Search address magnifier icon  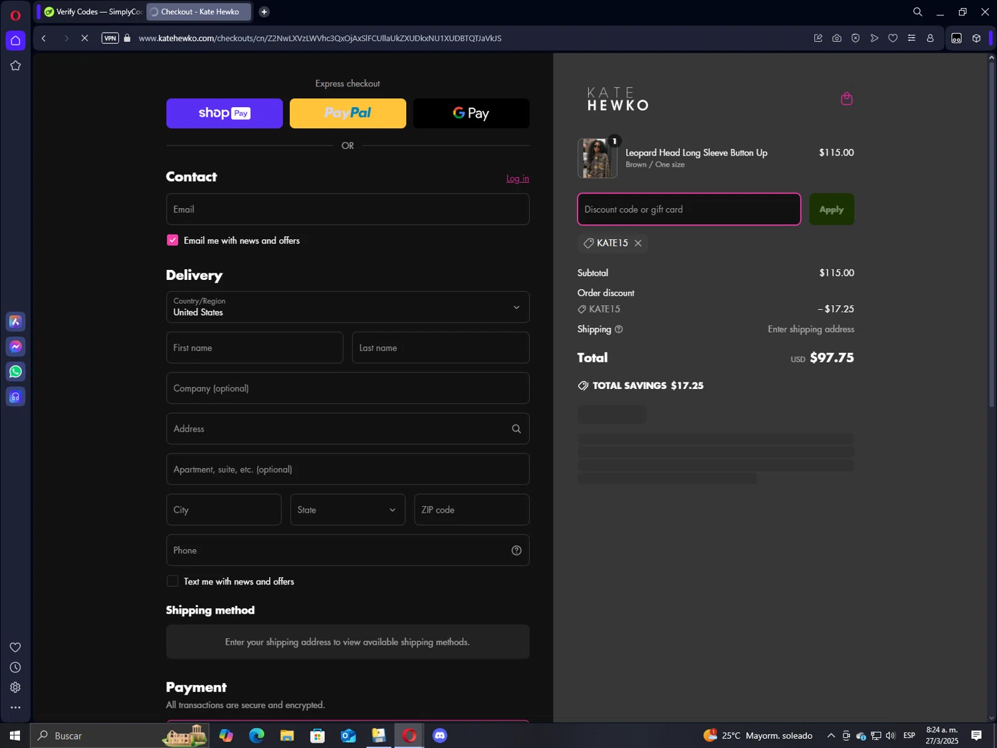coord(516,429)
